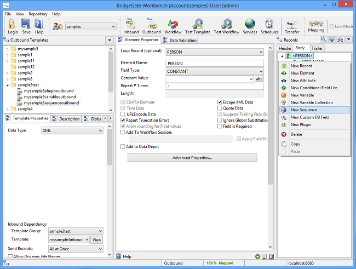This screenshot has width=356, height=269.
Task: Open the Repository menu
Action: pos(38,14)
